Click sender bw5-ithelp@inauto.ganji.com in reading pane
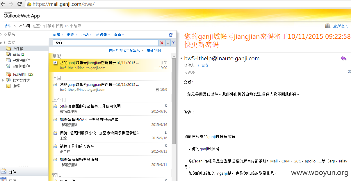The width and height of the screenshot is (351, 181). (222, 58)
